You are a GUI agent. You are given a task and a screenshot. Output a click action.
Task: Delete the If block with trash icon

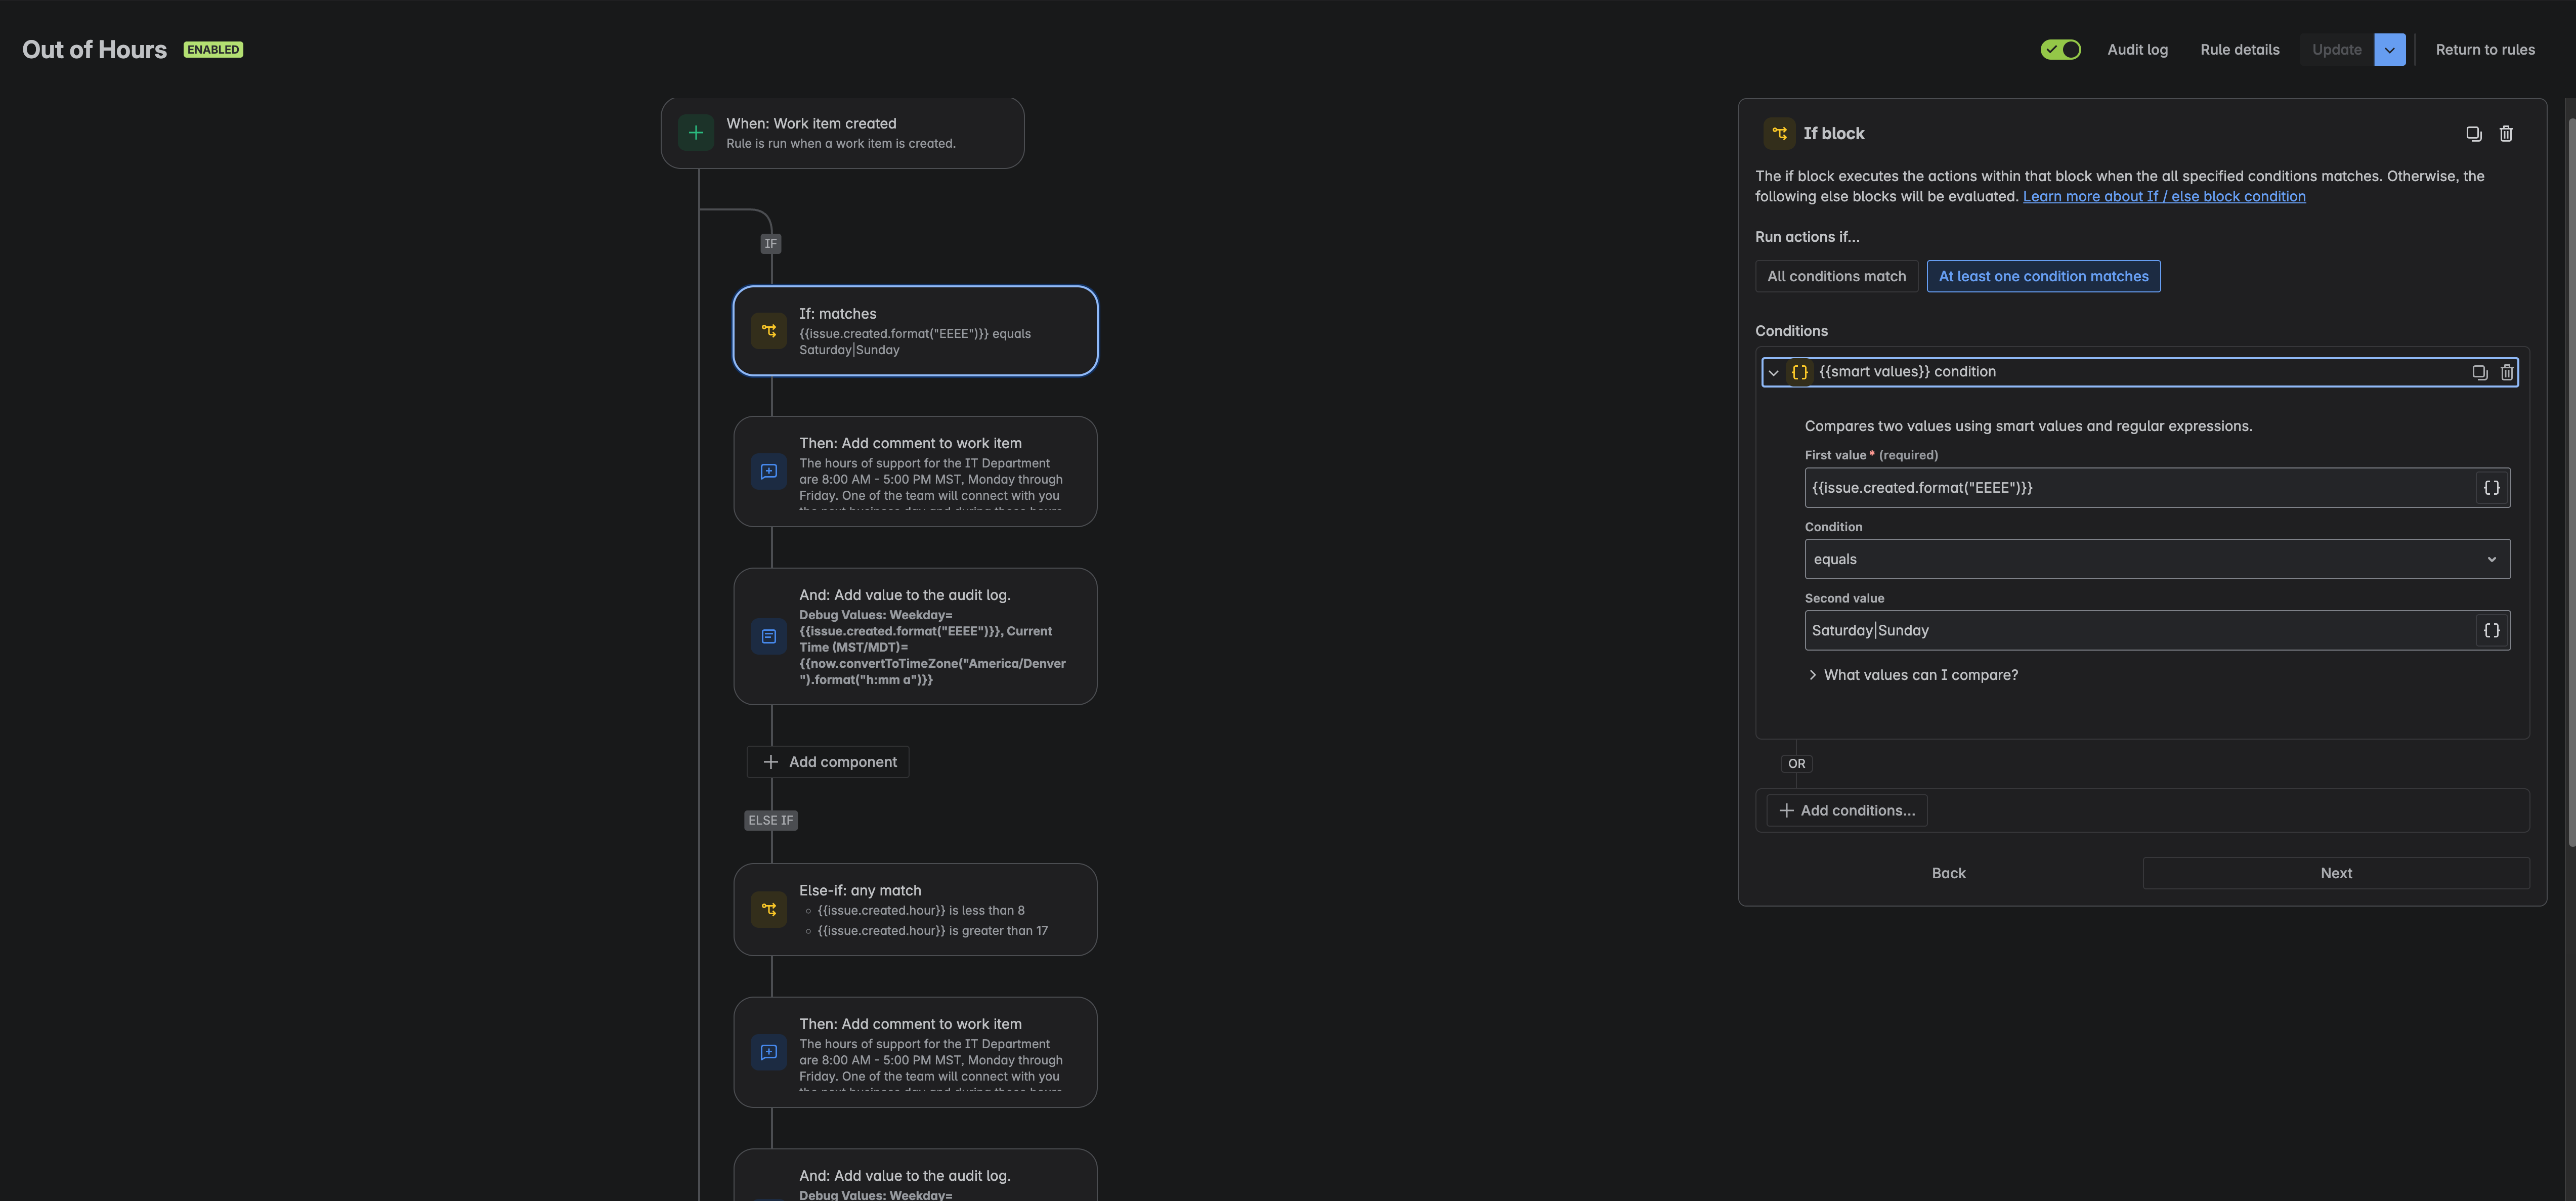[2506, 134]
